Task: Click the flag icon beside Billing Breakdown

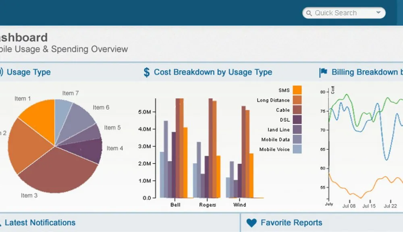Action: pyautogui.click(x=323, y=72)
